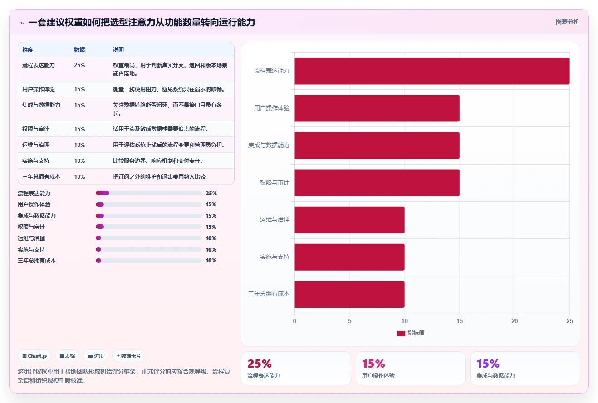598x403 pixels.
Task: Click the chart x-axis label 25
Action: click(570, 321)
